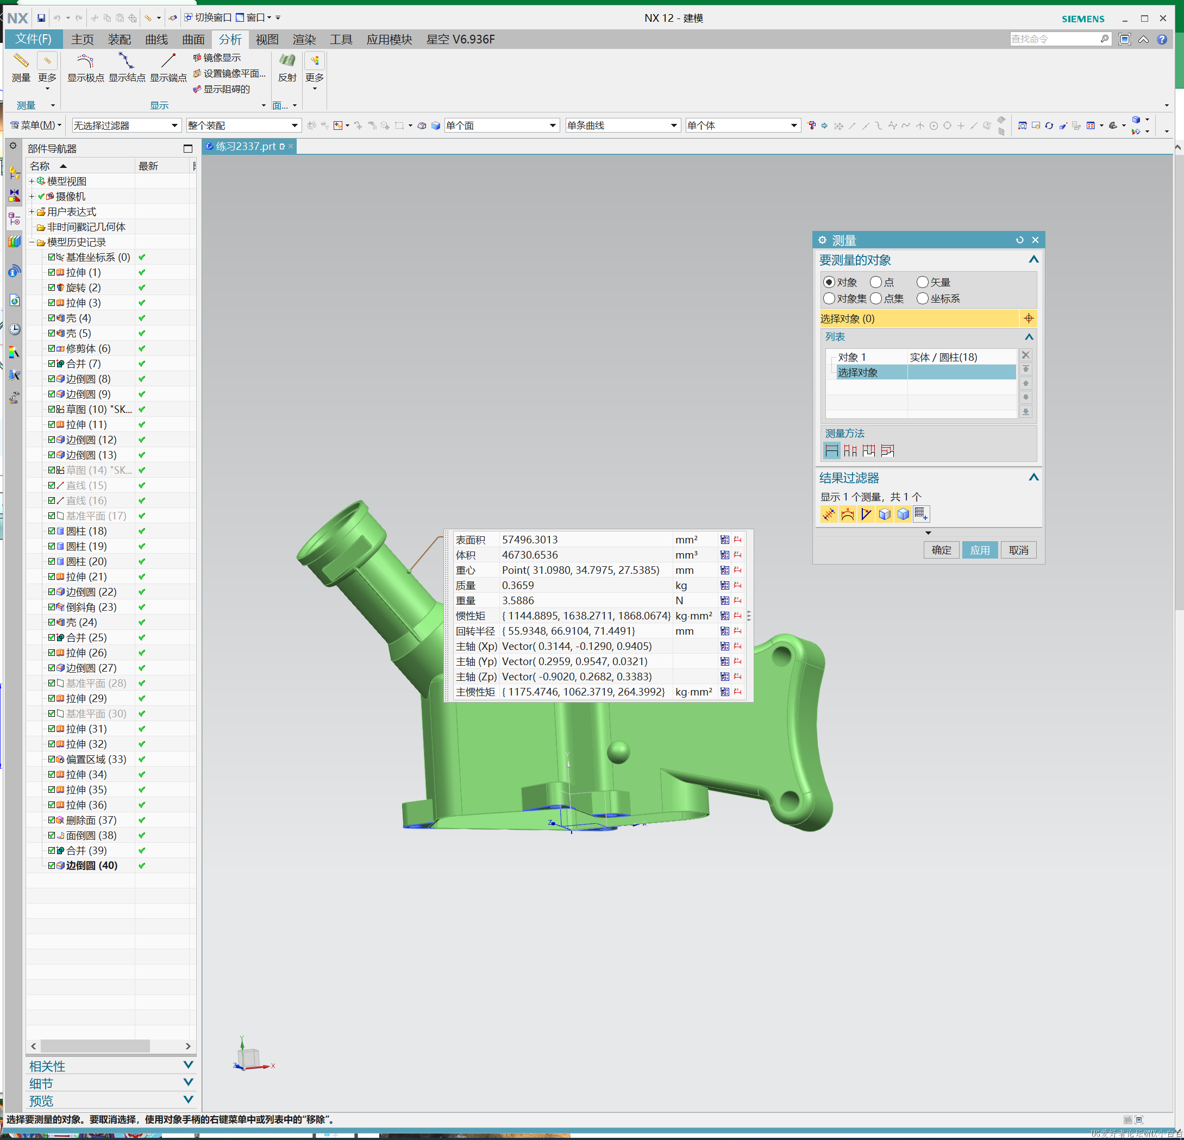This screenshot has width=1184, height=1140.
Task: Toggle the first result filter (distance) icon
Action: [x=829, y=514]
